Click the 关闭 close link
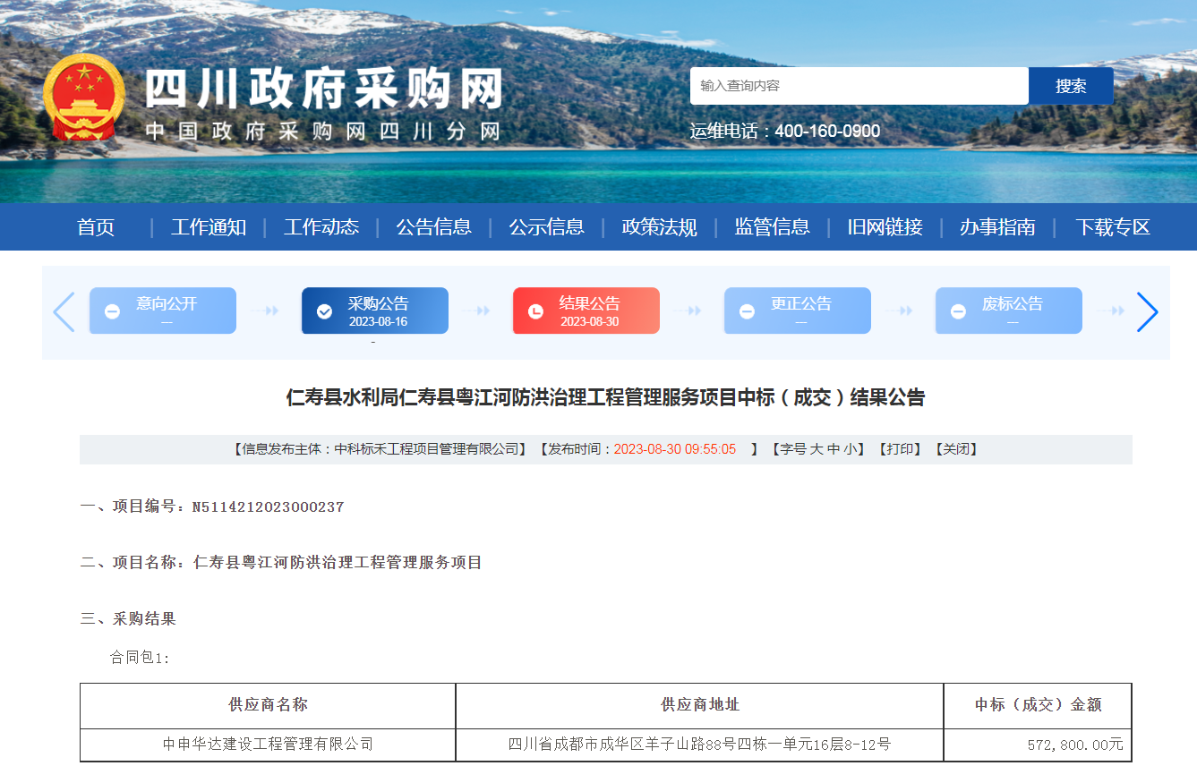Viewport: 1197px width, 783px height. (x=956, y=448)
